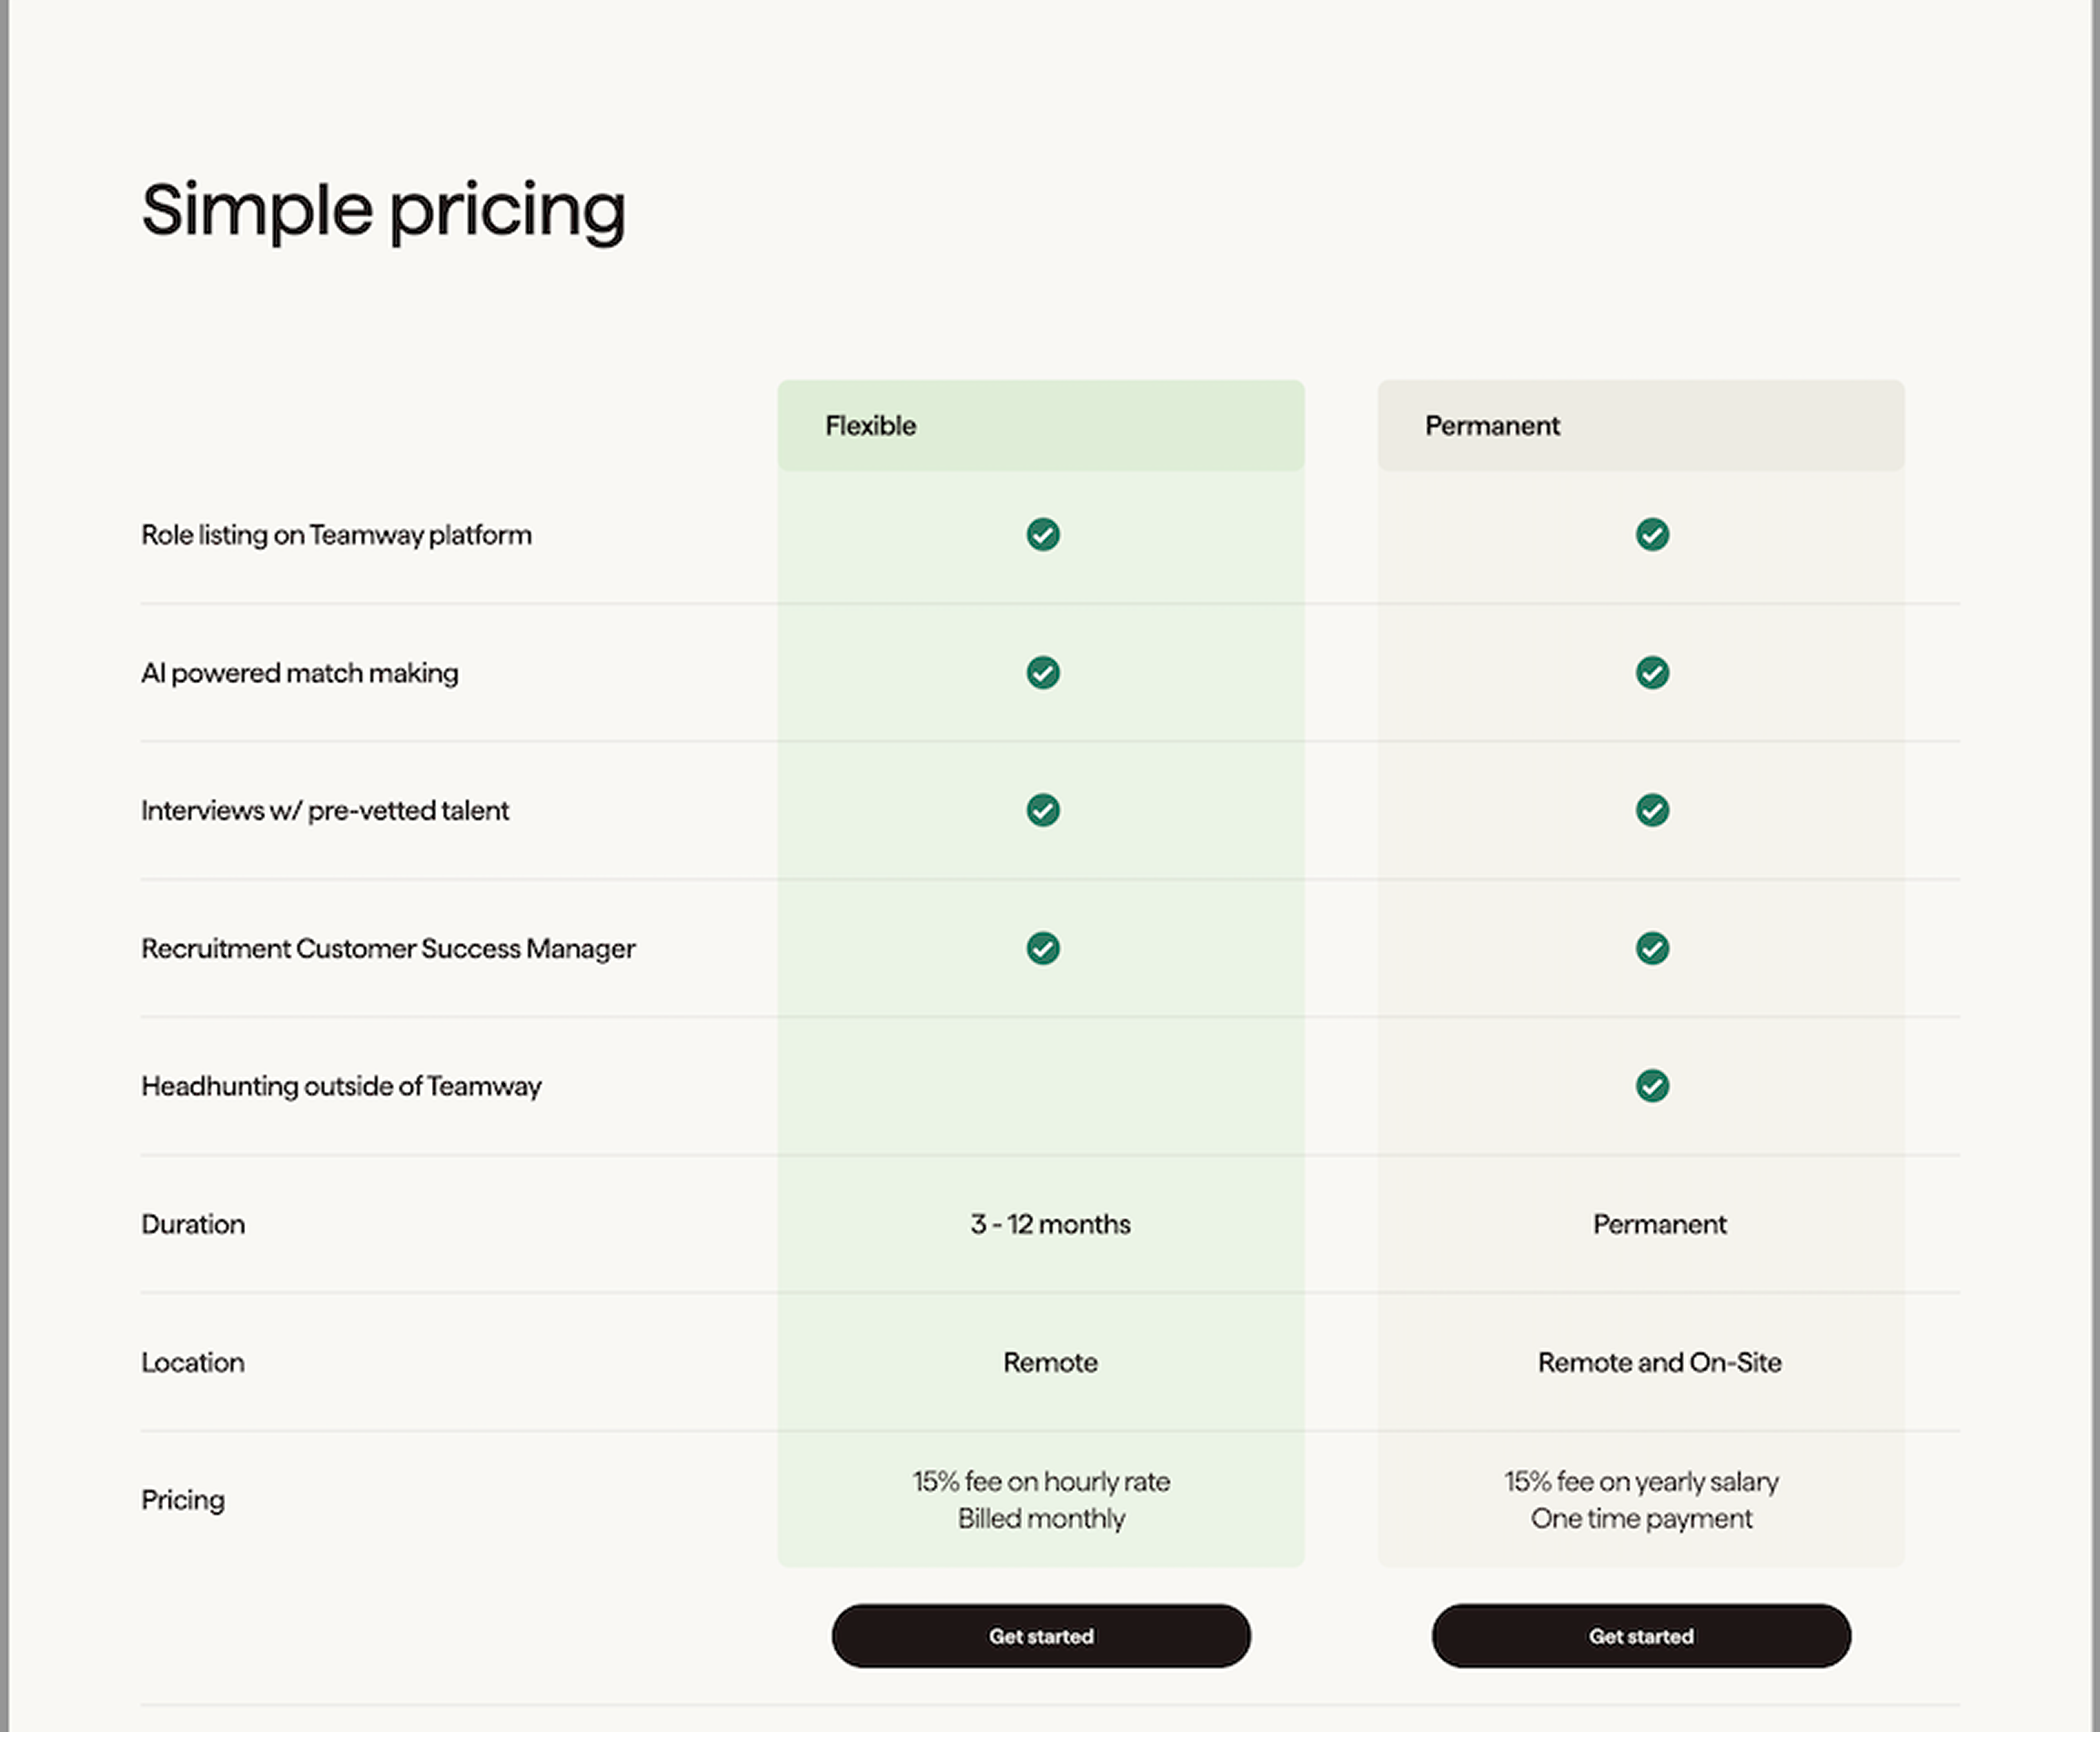Click the Simple pricing heading

(x=383, y=210)
